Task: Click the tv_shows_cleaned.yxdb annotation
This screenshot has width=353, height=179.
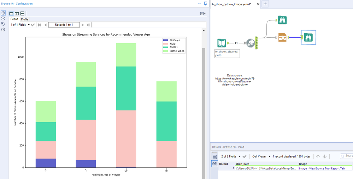Action: point(227,53)
